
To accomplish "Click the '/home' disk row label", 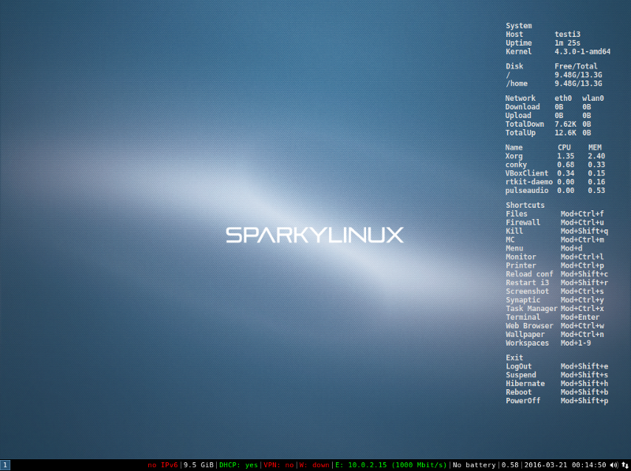I will 517,83.
